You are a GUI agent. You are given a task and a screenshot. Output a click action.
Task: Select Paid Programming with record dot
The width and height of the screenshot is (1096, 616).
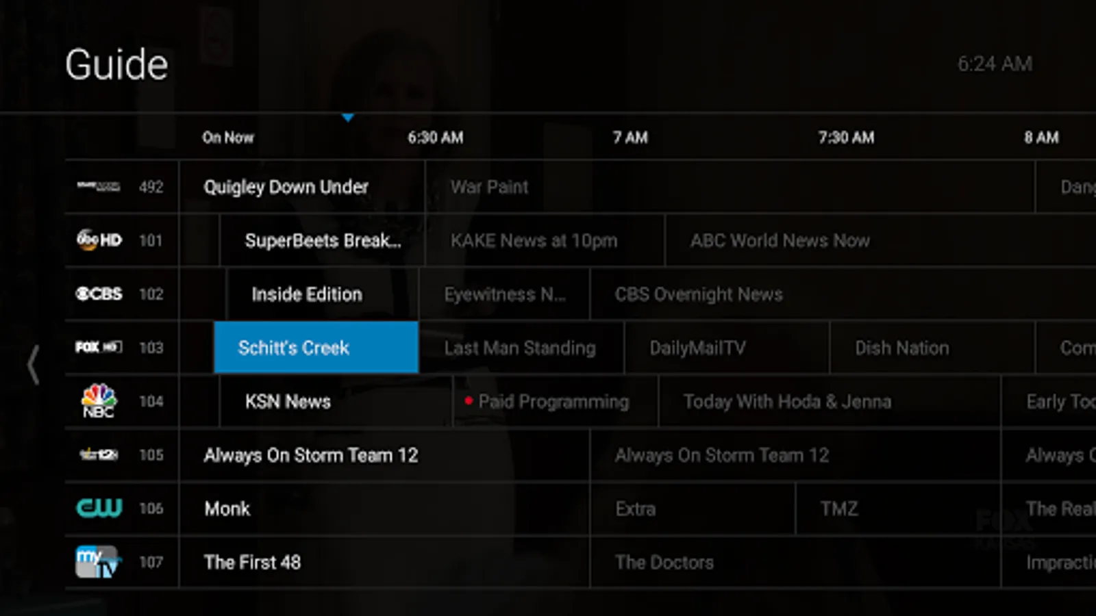[x=555, y=401]
